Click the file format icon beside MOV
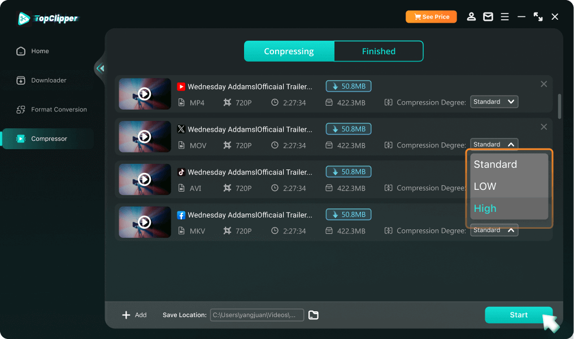Viewport: 574px width, 339px height. click(181, 145)
